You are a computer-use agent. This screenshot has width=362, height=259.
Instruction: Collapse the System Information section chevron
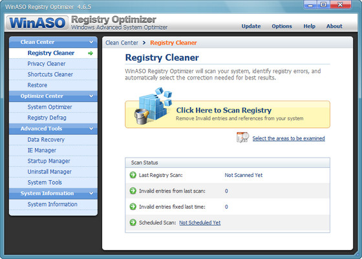pos(91,193)
